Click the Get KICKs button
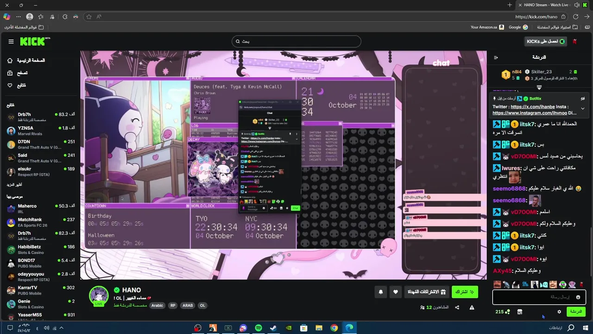593x334 pixels. pos(546,41)
